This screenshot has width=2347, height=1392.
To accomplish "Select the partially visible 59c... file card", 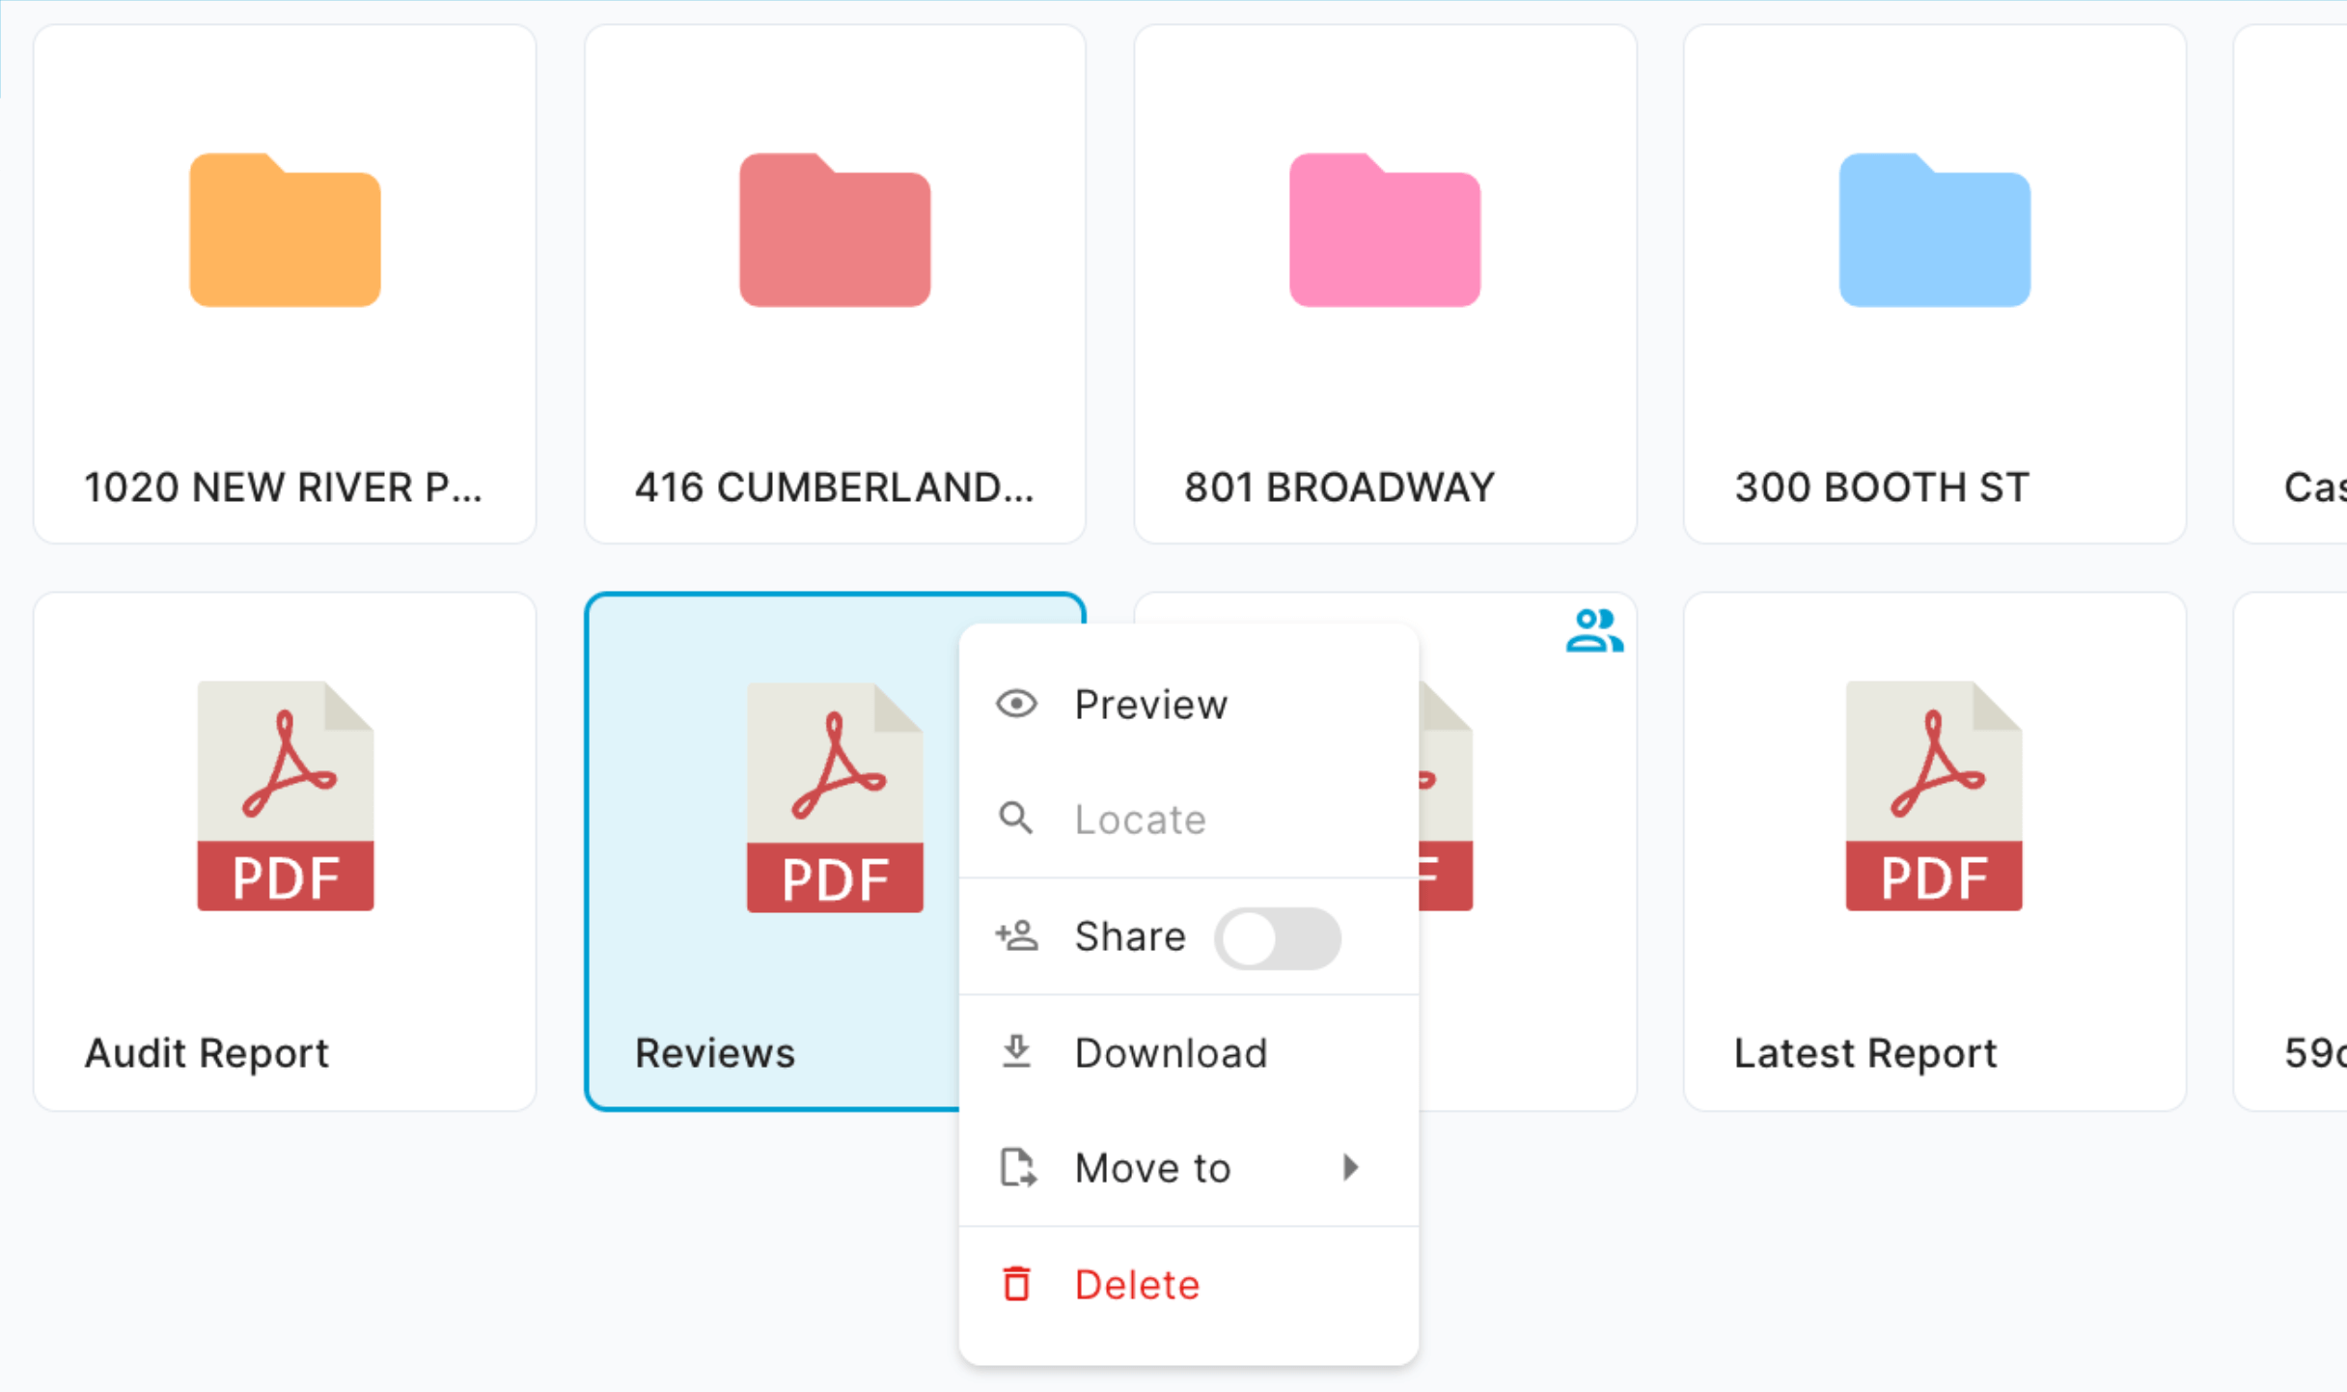I will (2291, 851).
